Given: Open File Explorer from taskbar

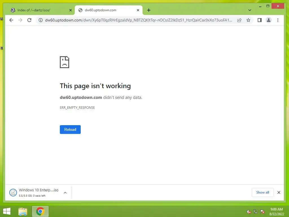Looking at the screenshot, I should coord(23,211).
